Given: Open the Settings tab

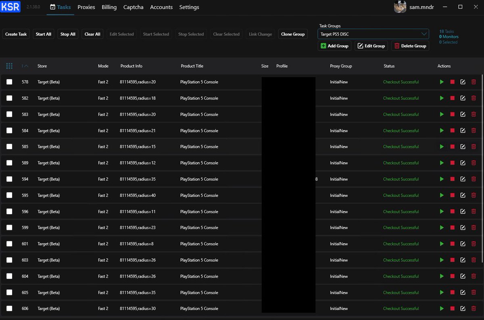Looking at the screenshot, I should 189,7.
